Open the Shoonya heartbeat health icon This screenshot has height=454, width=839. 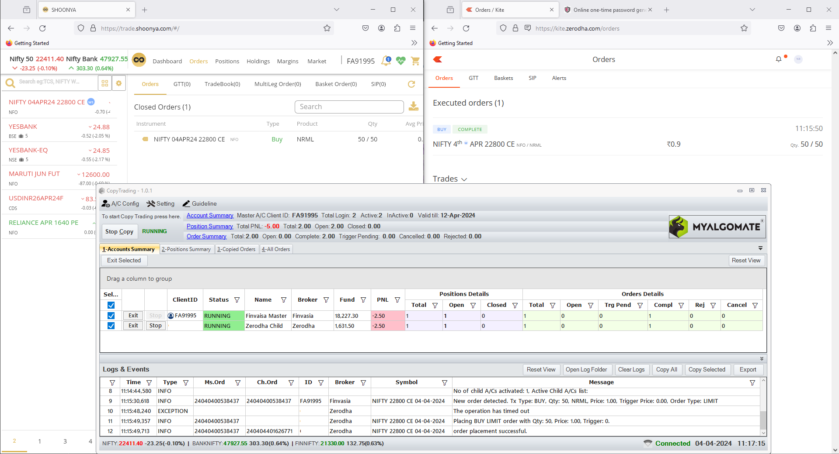[x=401, y=61]
